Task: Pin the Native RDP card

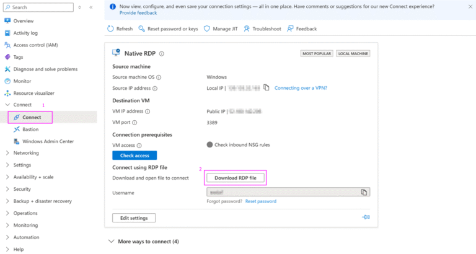Action: coord(366,217)
